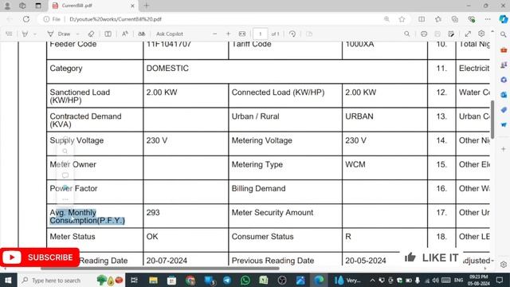Click the Translate icon in PDF toolbar
The height and width of the screenshot is (287, 510).
point(142,33)
